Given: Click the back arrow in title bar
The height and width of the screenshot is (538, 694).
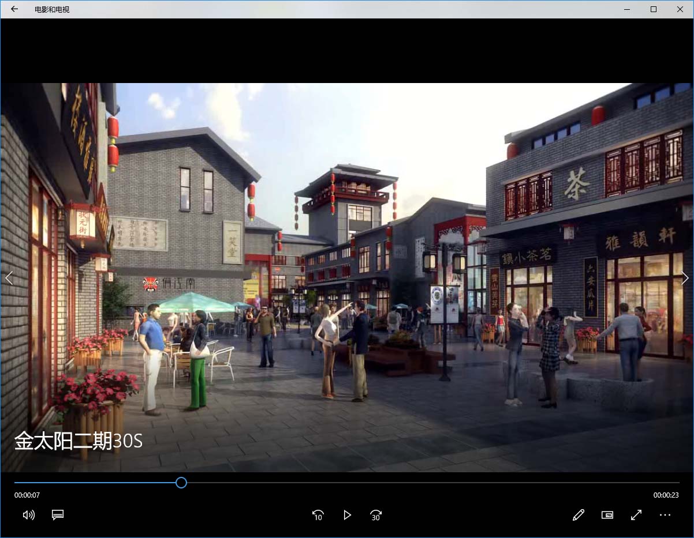Looking at the screenshot, I should tap(14, 9).
